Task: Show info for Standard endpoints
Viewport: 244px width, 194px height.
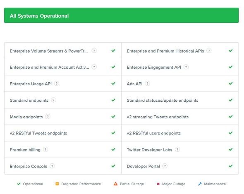Action: pyautogui.click(x=53, y=100)
